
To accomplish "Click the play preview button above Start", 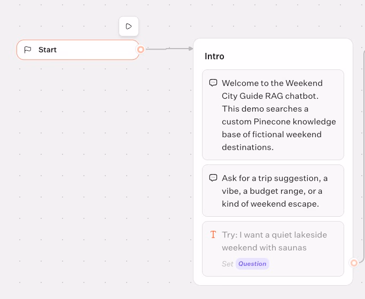I will click(x=129, y=26).
